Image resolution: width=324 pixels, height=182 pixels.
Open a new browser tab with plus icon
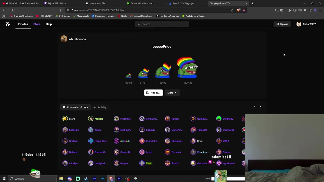point(252,3)
